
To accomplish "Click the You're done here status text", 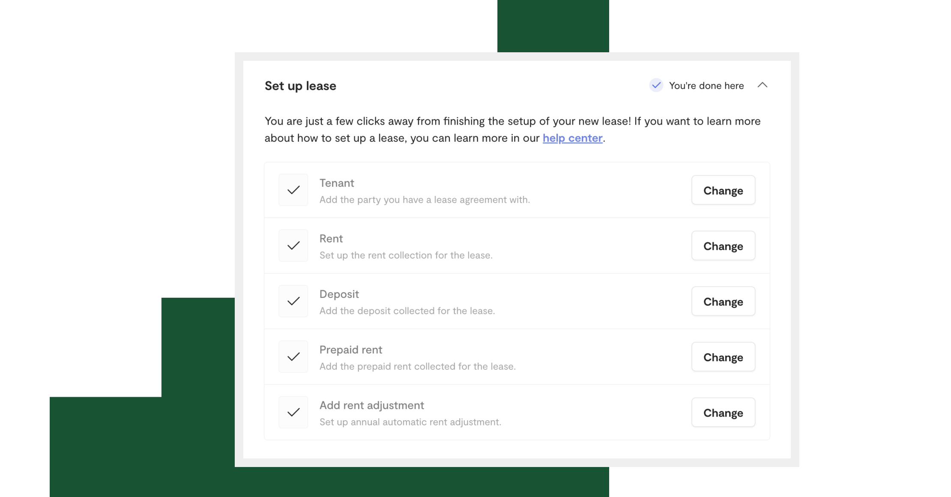I will click(x=706, y=86).
